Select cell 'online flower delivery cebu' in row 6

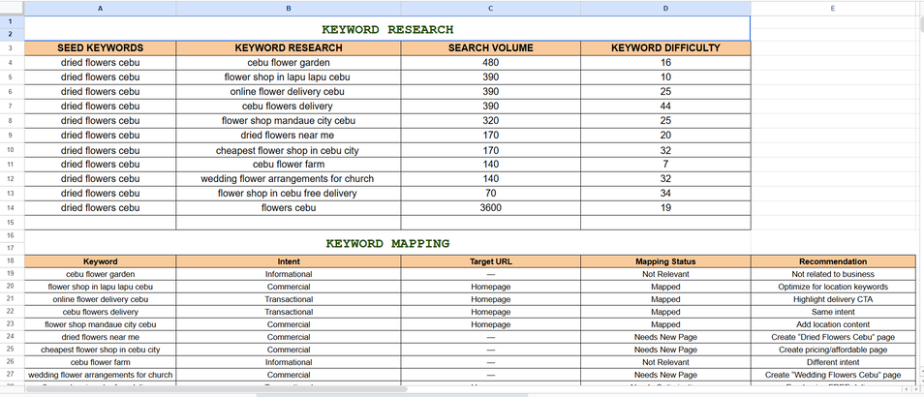click(x=289, y=92)
